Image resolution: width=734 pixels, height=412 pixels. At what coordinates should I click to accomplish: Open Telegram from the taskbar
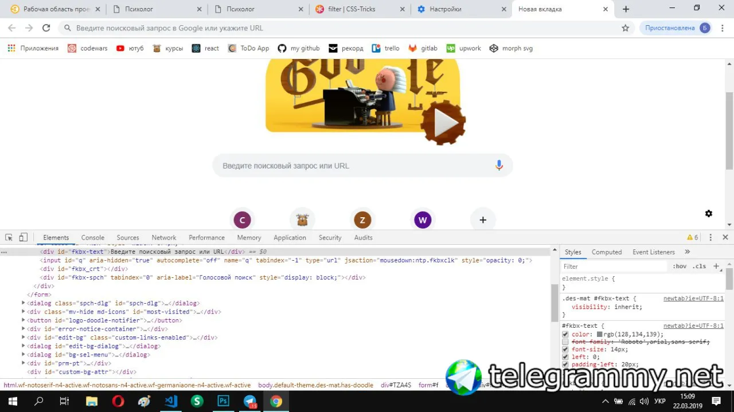tap(250, 402)
